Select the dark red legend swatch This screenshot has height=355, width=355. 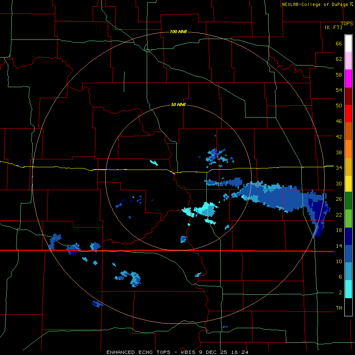click(x=348, y=96)
